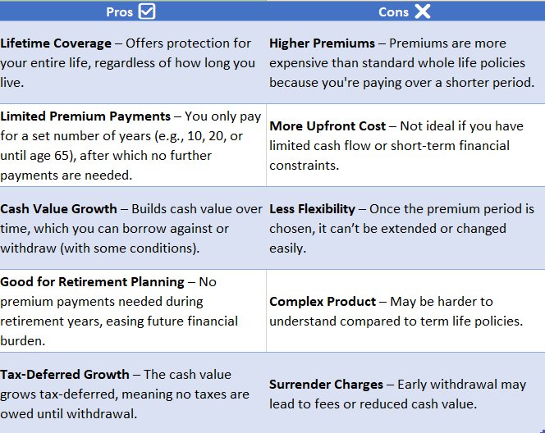
Task: Click the bold 'Less Flexibility' heading
Action: click(x=312, y=209)
